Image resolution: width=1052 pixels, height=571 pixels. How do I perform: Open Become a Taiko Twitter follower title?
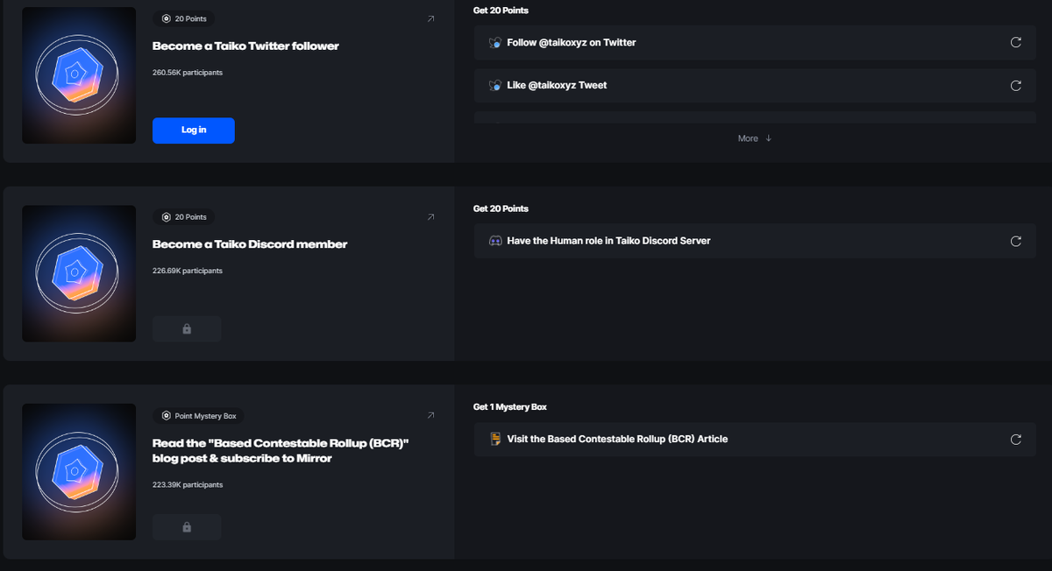(x=245, y=46)
